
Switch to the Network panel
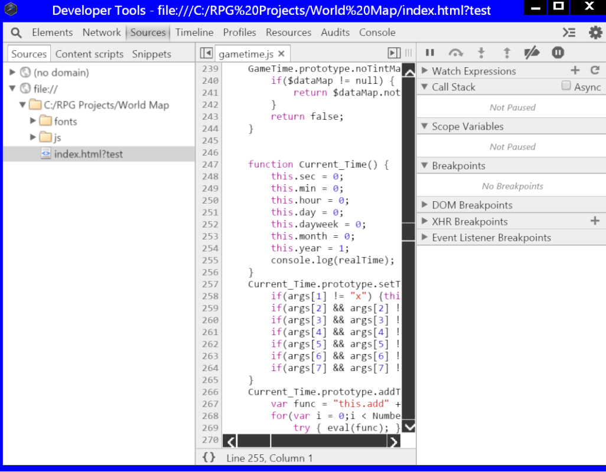102,32
